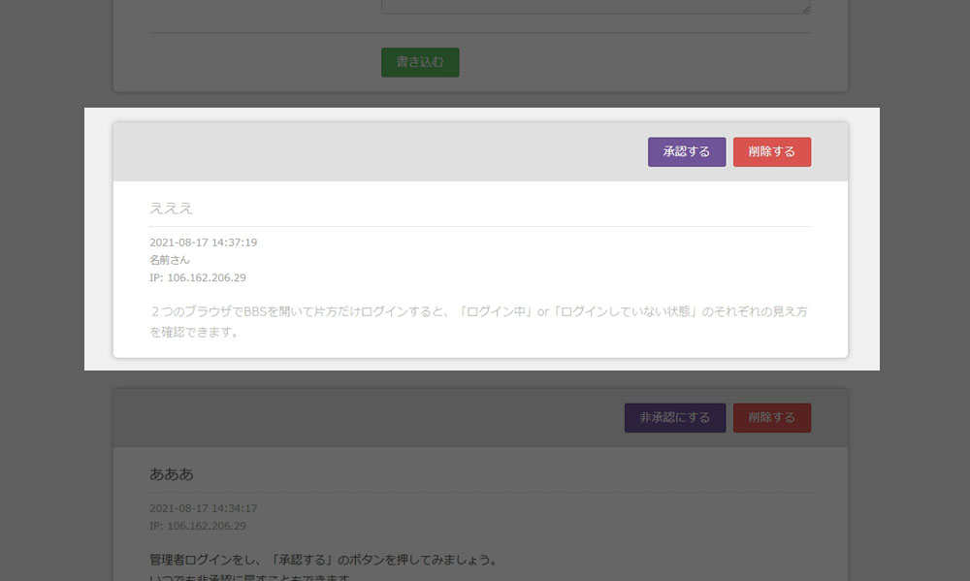The width and height of the screenshot is (970, 581).
Task: Approve the ええええ post with 承認する
Action: (687, 152)
